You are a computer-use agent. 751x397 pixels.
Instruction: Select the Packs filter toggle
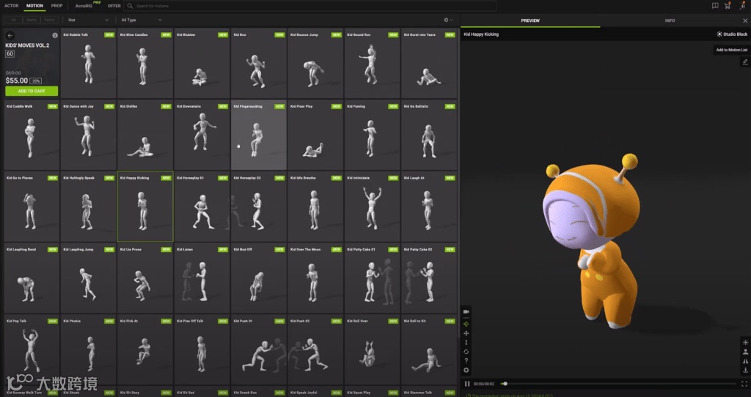(x=49, y=20)
